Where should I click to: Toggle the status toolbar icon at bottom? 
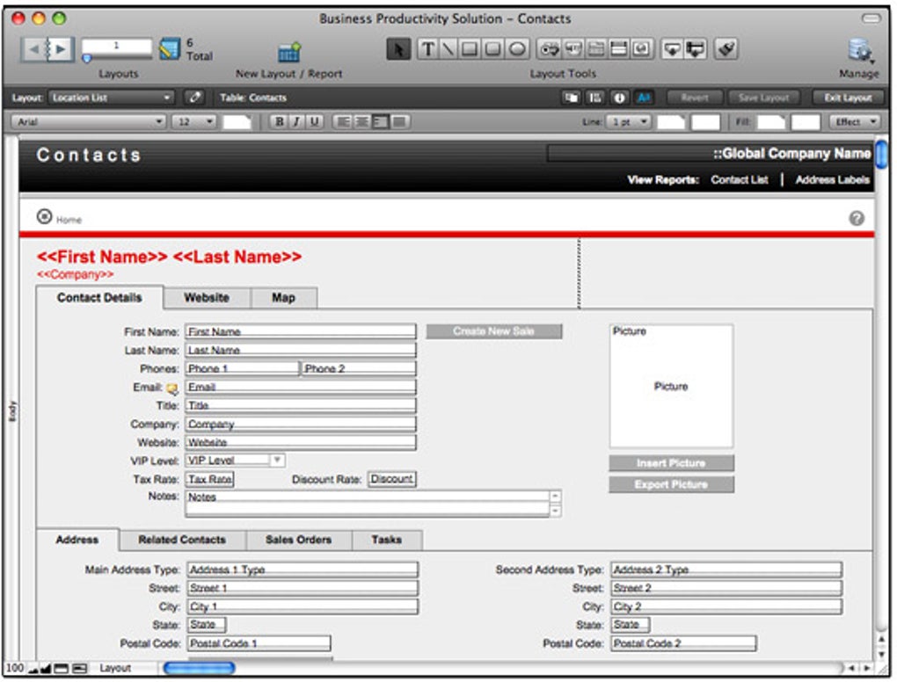(x=61, y=668)
